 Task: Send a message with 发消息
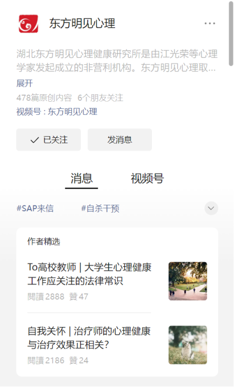[x=120, y=140]
